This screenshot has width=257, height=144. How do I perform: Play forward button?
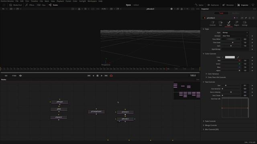(102, 76)
